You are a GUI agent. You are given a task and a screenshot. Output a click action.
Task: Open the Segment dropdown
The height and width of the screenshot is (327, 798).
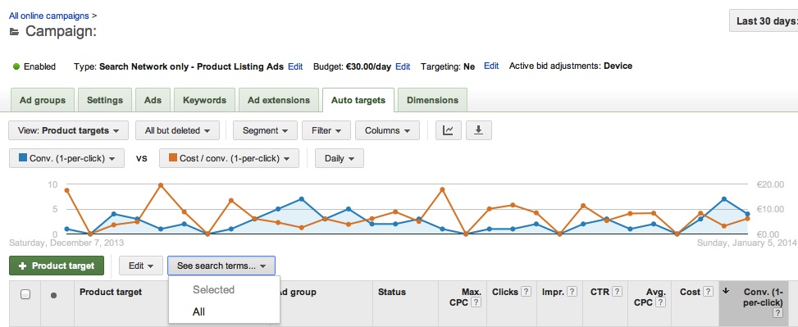[265, 130]
